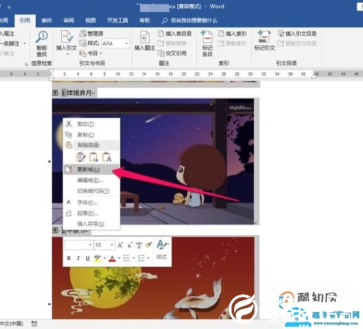Screen dimensions: 363x329
Task: Click the Decrease Font Size icon
Action: tap(130, 245)
